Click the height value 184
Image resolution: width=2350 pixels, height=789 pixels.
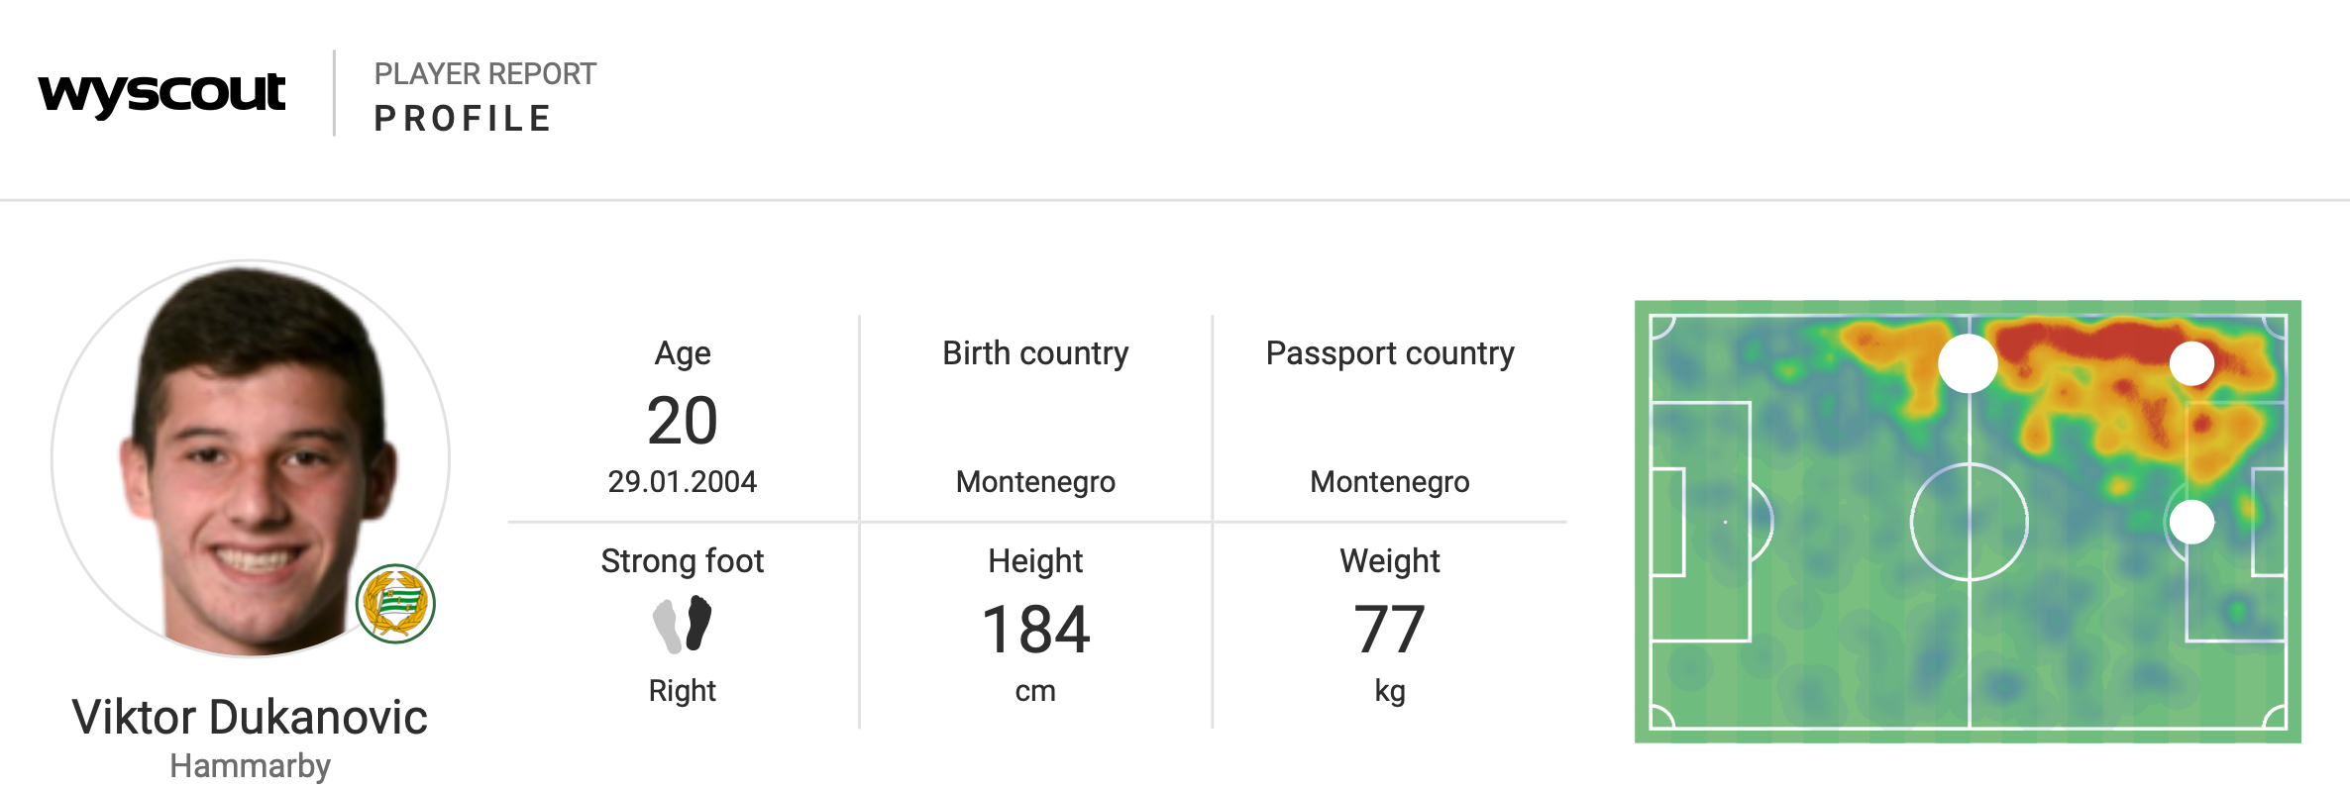[1035, 630]
